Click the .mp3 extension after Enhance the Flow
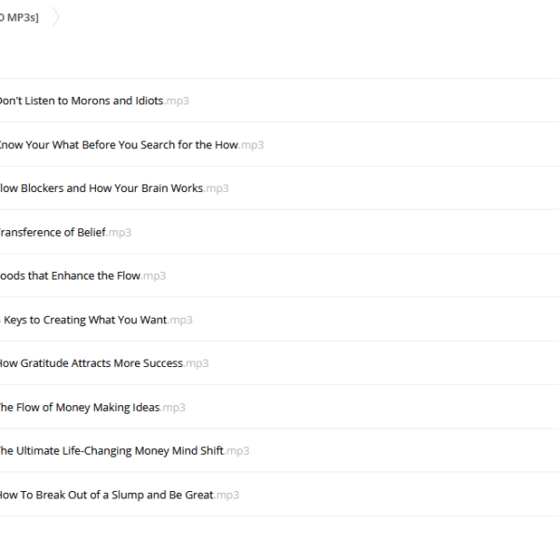Viewport: 559px width, 559px height. click(x=153, y=277)
